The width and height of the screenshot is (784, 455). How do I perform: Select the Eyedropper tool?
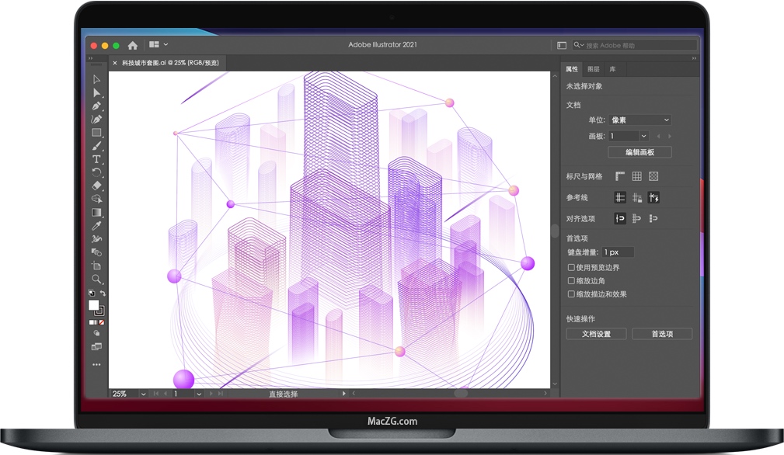pyautogui.click(x=96, y=224)
